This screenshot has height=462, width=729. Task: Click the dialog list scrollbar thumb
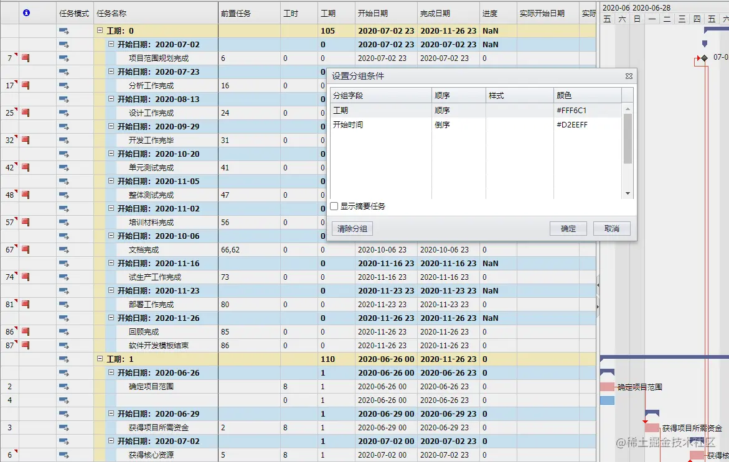click(628, 139)
